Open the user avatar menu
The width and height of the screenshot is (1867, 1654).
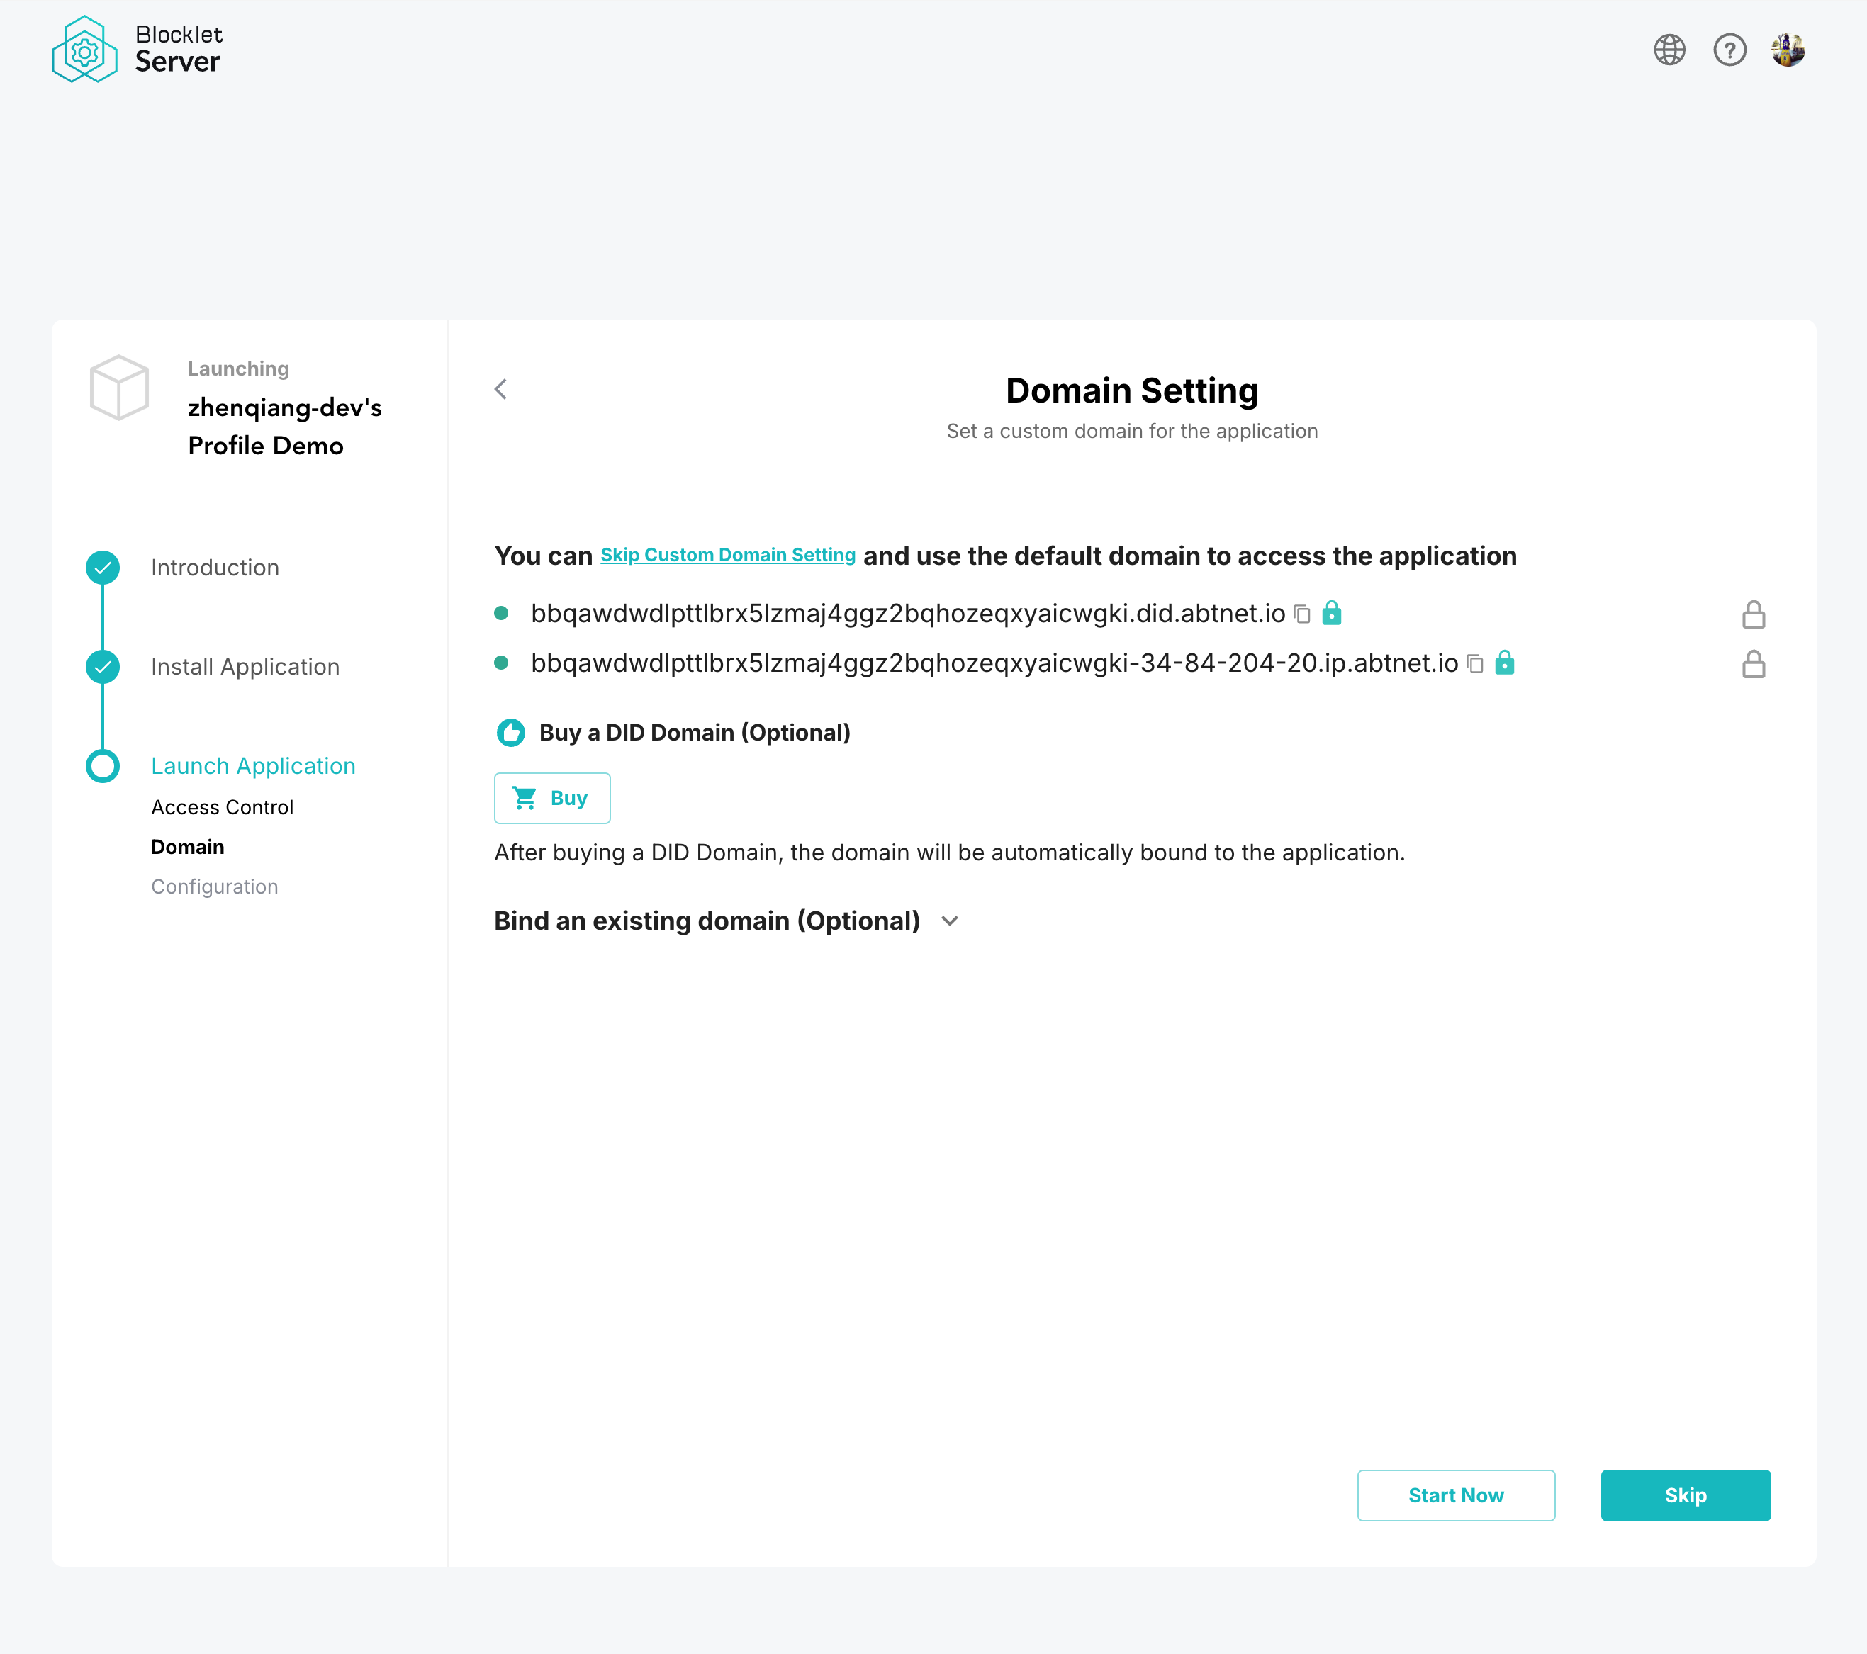[x=1788, y=50]
